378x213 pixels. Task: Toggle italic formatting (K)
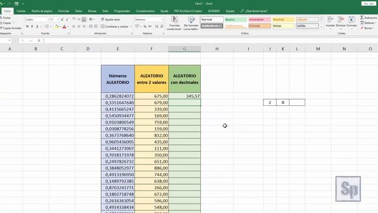pos(32,26)
